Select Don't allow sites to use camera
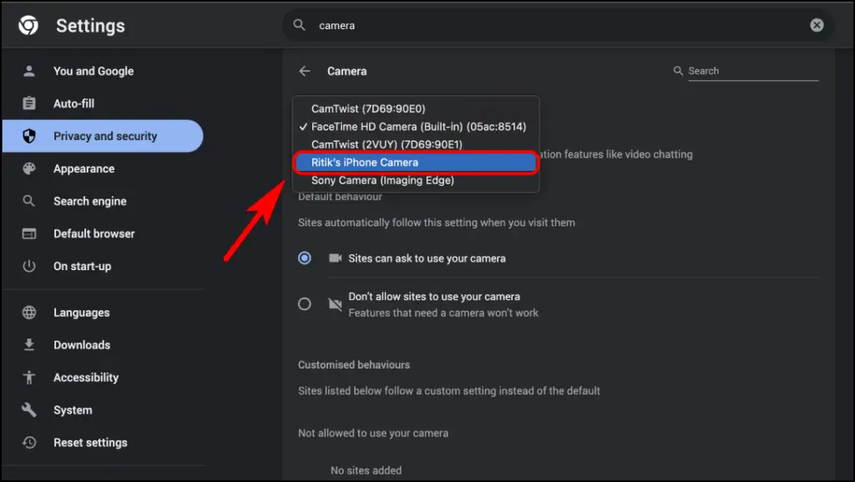Image resolution: width=855 pixels, height=482 pixels. coord(305,304)
